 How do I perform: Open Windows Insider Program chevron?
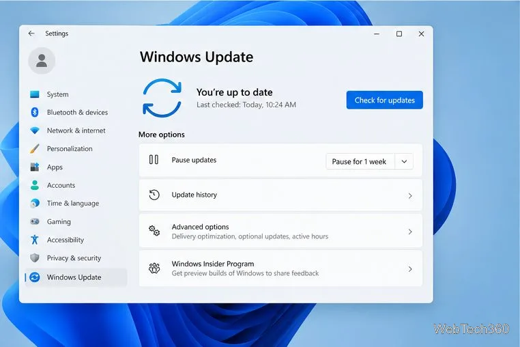tap(410, 269)
